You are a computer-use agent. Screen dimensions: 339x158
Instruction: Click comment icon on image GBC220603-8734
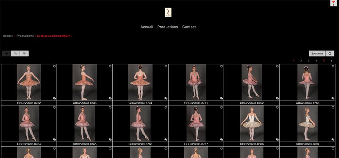[166, 98]
